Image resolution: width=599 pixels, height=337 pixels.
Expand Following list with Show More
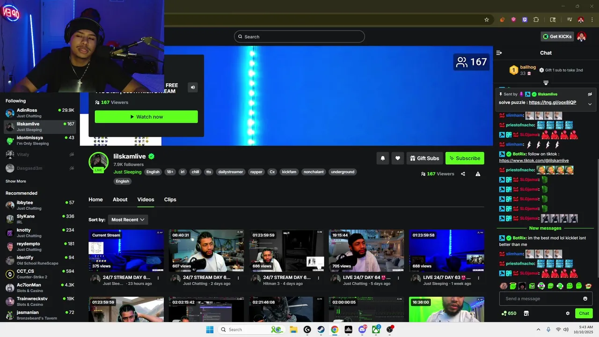pyautogui.click(x=16, y=181)
